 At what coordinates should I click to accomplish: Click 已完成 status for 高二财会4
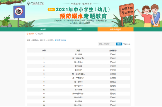pos(113,62)
